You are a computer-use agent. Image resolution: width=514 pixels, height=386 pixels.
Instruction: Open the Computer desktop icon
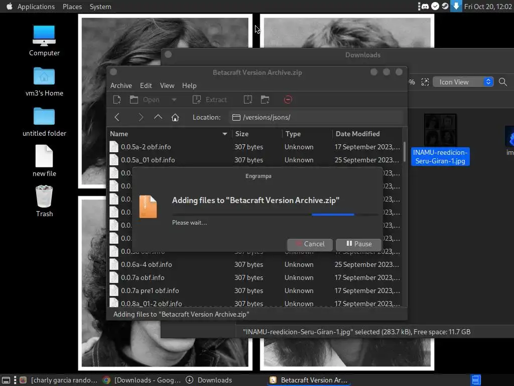pos(44,41)
